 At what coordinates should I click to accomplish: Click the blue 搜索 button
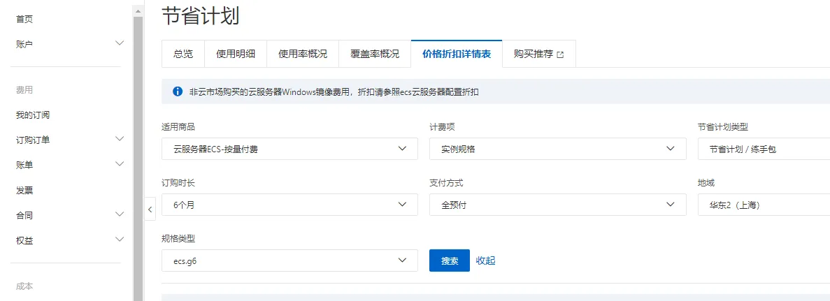[450, 260]
